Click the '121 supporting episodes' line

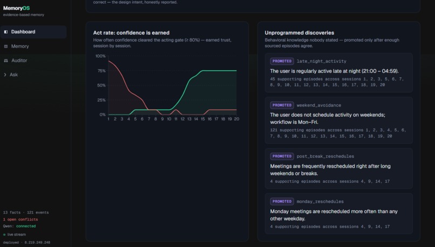click(338, 133)
